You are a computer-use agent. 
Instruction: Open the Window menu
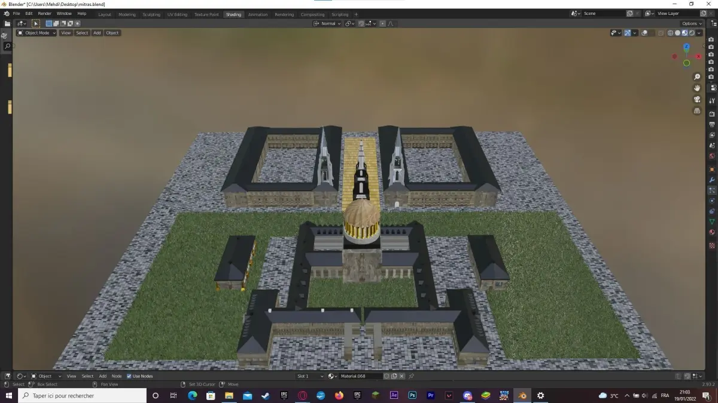[64, 13]
